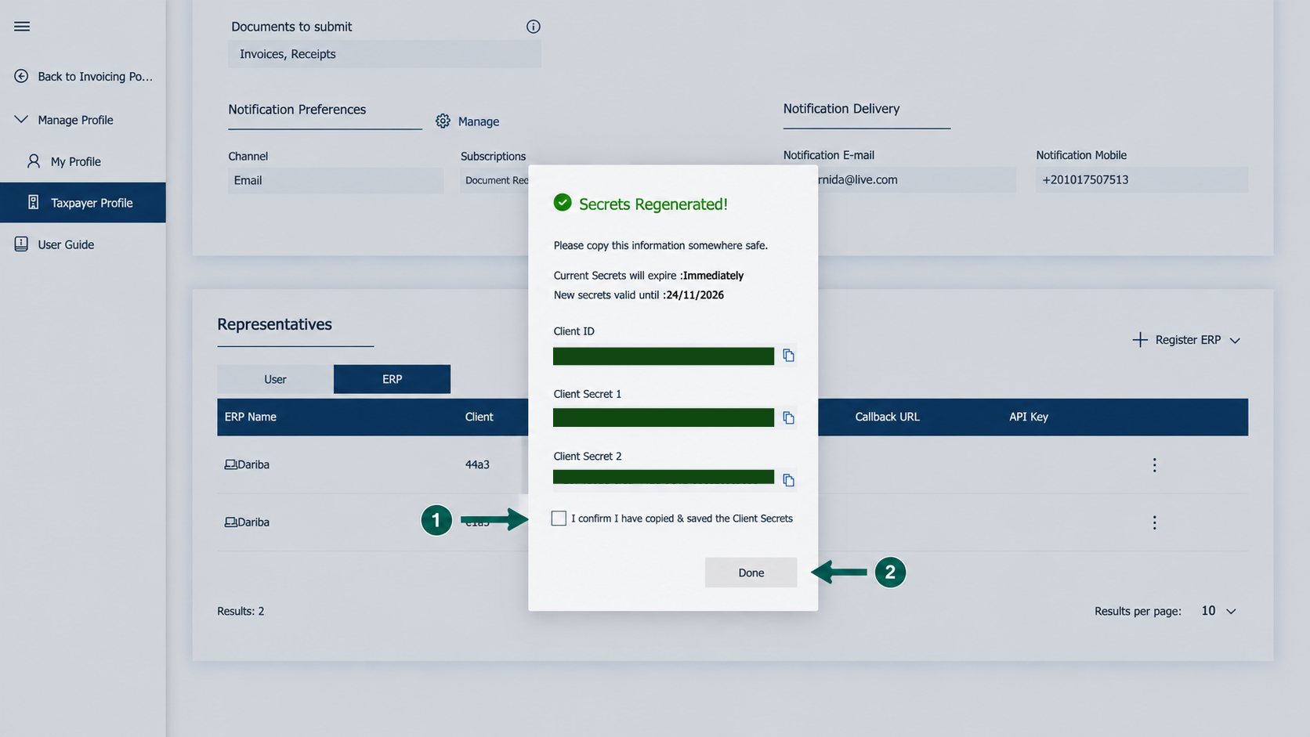Screen dimensions: 1310x737
Task: Click the Manage link for notifications
Action: (479, 121)
